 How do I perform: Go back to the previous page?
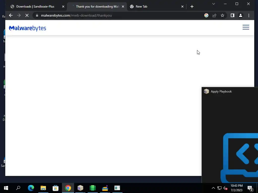[11, 15]
